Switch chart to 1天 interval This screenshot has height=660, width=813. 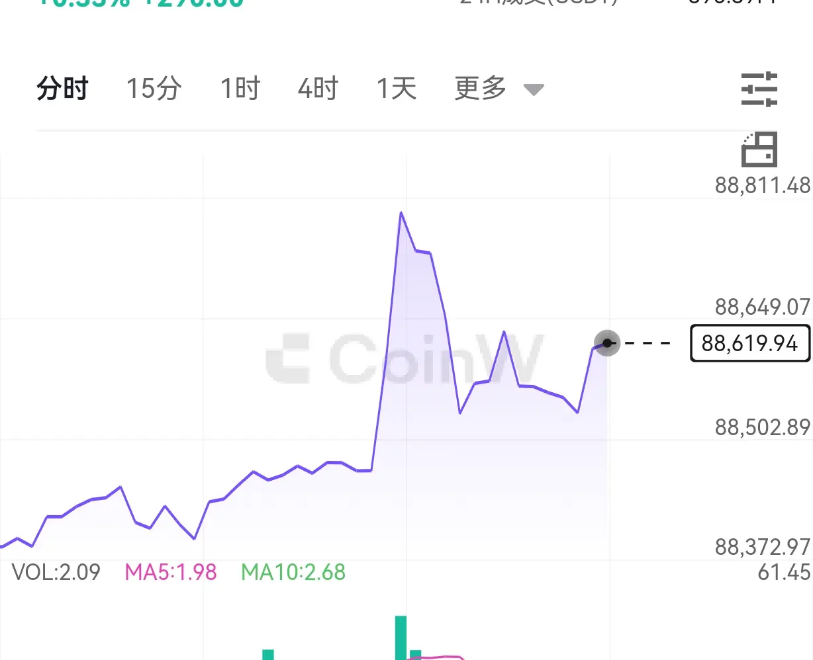click(x=396, y=88)
